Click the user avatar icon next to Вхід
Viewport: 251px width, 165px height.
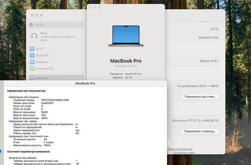(x=34, y=36)
